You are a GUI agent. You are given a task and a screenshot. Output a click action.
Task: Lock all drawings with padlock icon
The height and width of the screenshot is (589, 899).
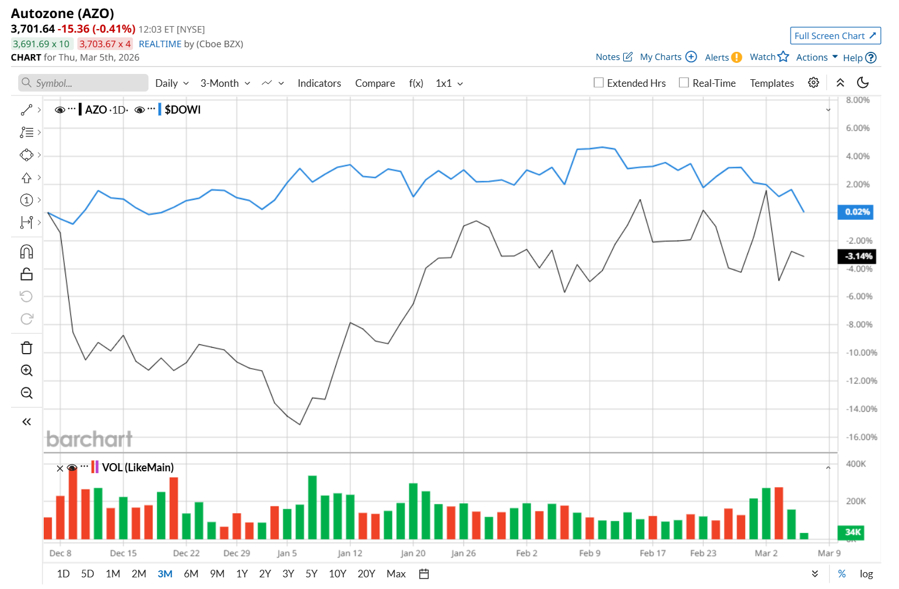26,274
